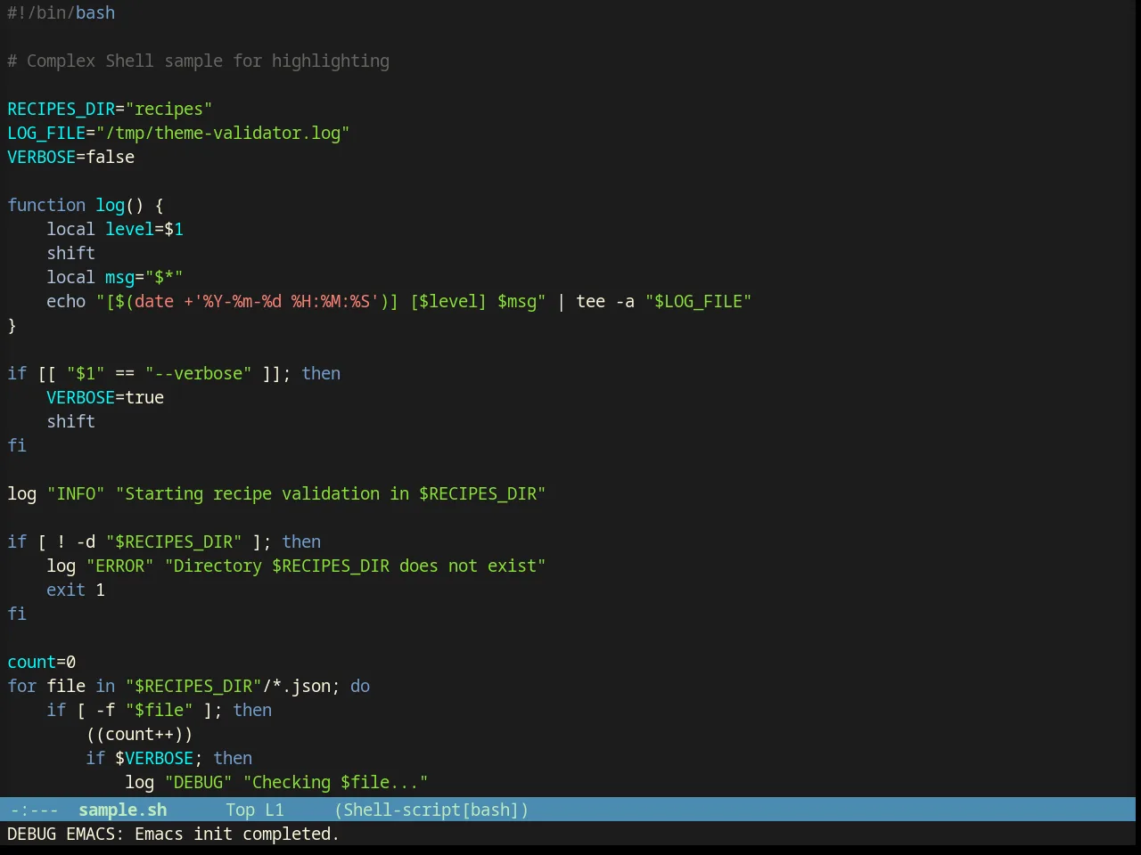Viewport: 1141px width, 855px height.
Task: Click the shebang line #!/bin/bash
Action: click(x=61, y=12)
